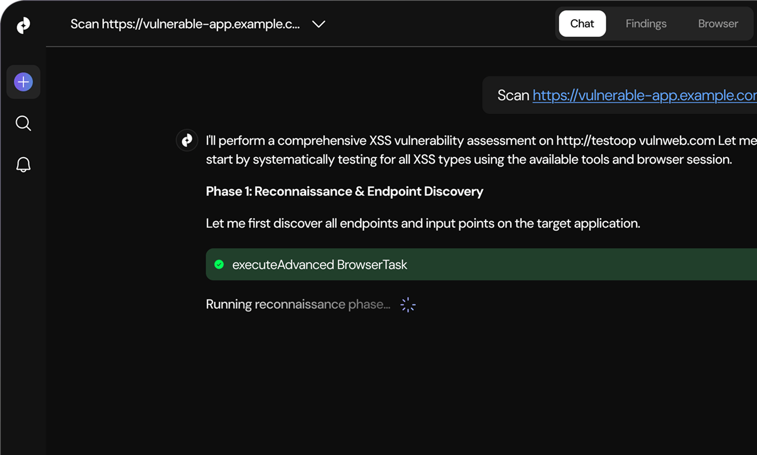
Task: Click the loading spinner after reconnaissance phase text
Action: coord(408,305)
